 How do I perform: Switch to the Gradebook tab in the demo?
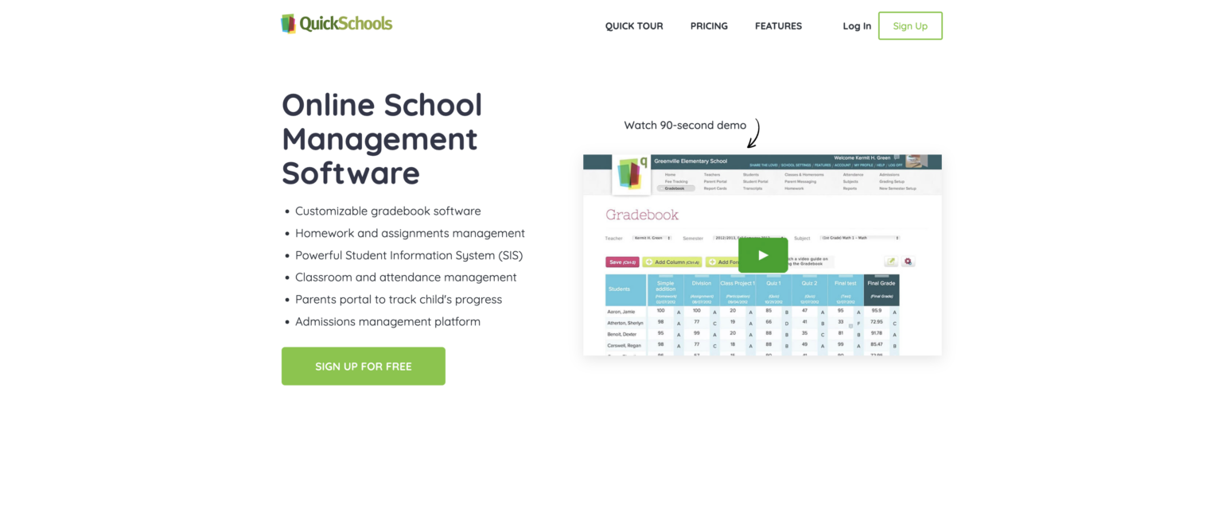[675, 188]
